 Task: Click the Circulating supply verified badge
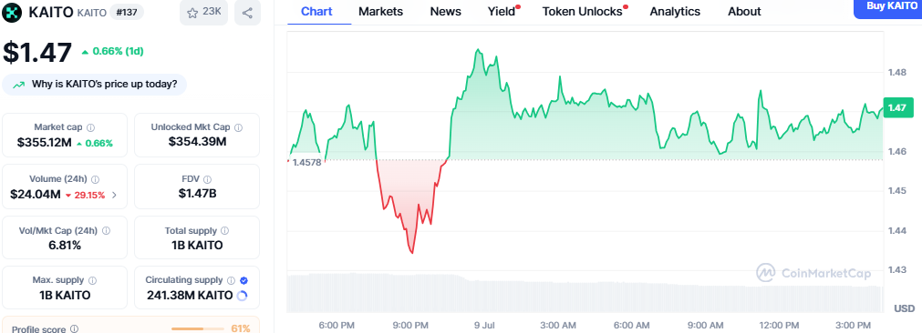[x=244, y=280]
